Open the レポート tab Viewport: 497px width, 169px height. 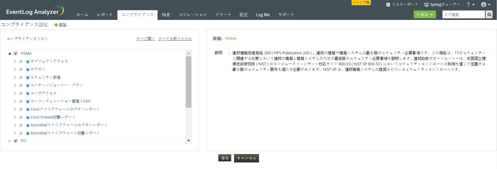[x=105, y=15]
